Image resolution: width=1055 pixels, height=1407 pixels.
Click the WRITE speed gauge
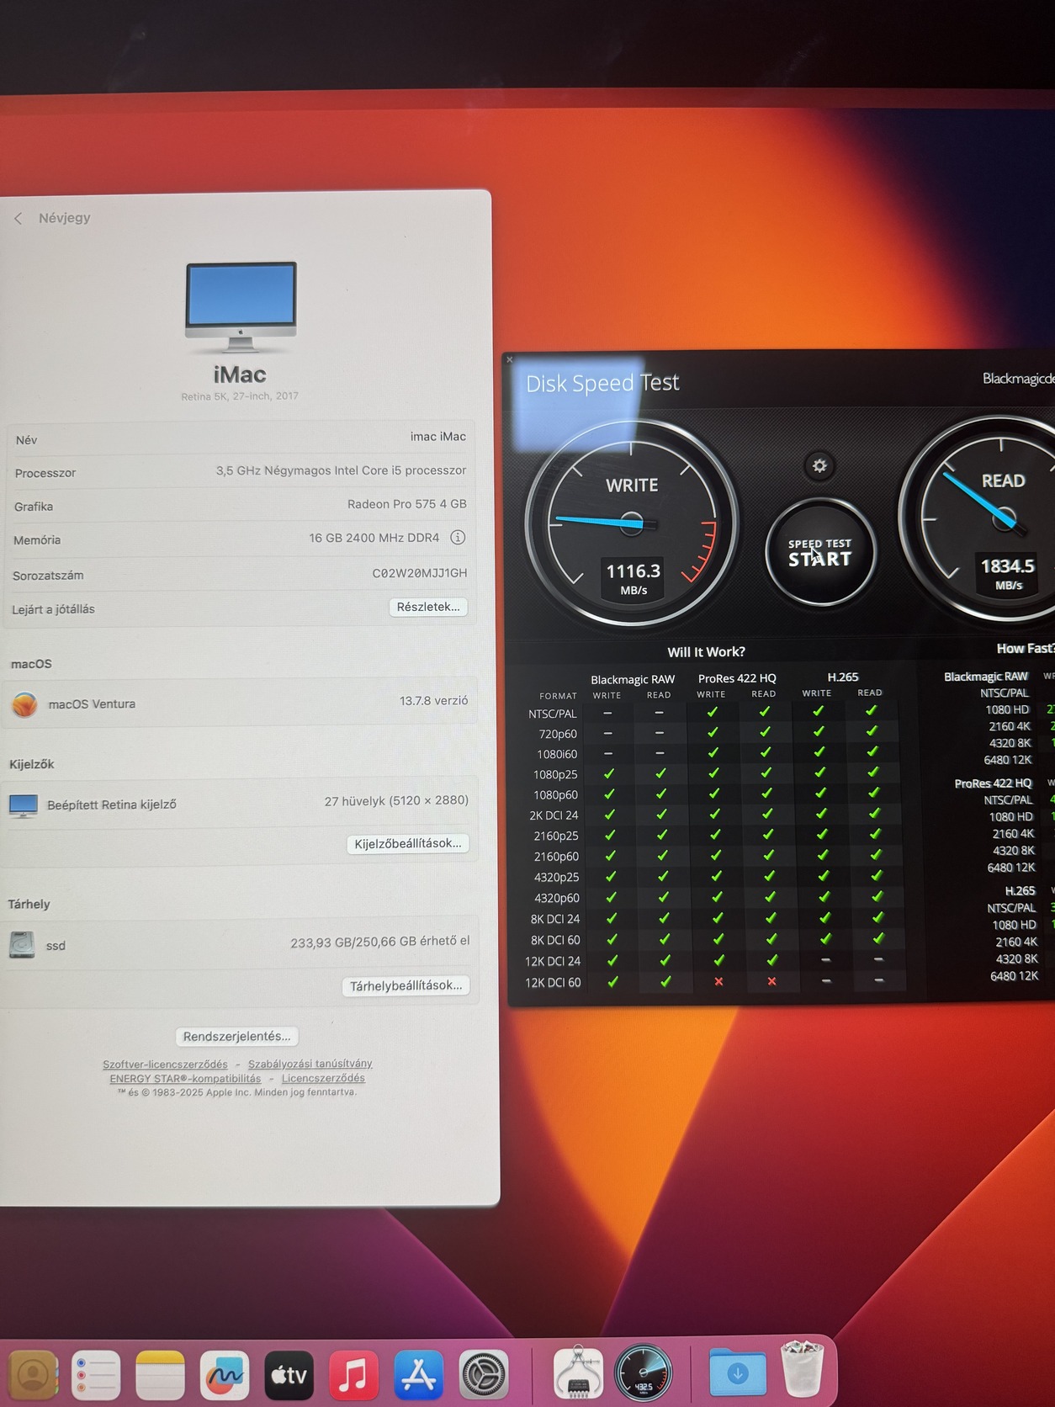pos(632,523)
